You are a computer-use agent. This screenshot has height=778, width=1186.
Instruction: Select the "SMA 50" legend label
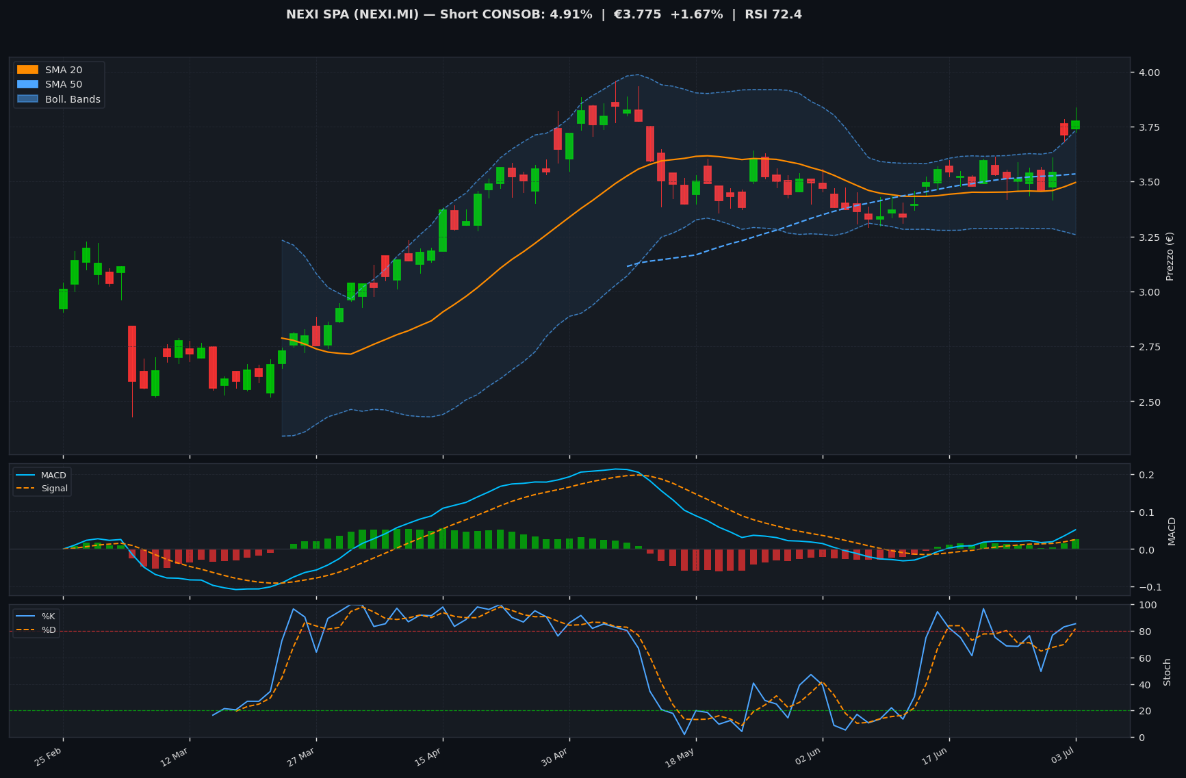point(64,84)
